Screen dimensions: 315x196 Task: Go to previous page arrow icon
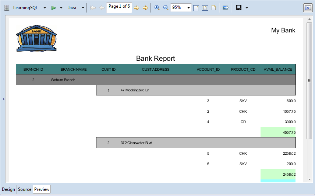[x=102, y=8]
